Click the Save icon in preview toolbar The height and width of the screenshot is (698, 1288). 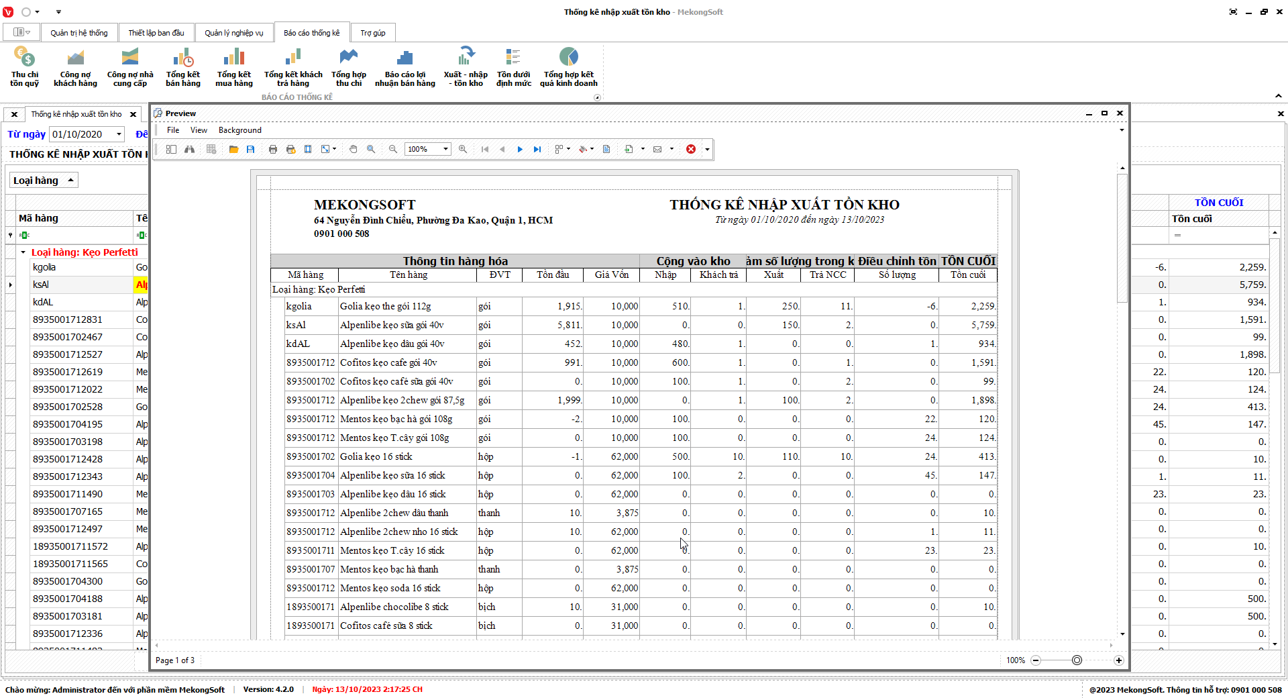tap(251, 149)
